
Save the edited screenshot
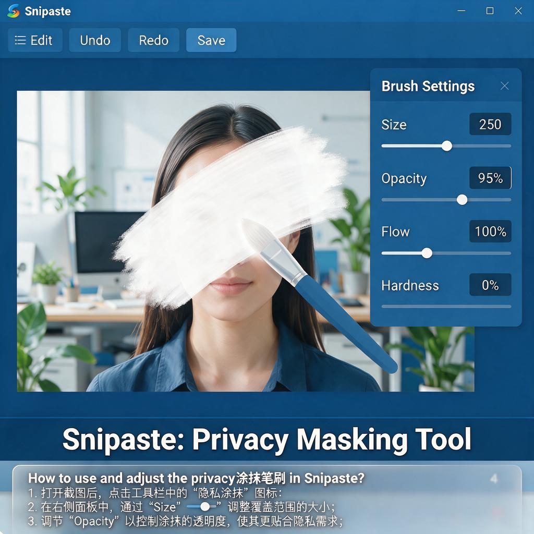pos(211,40)
